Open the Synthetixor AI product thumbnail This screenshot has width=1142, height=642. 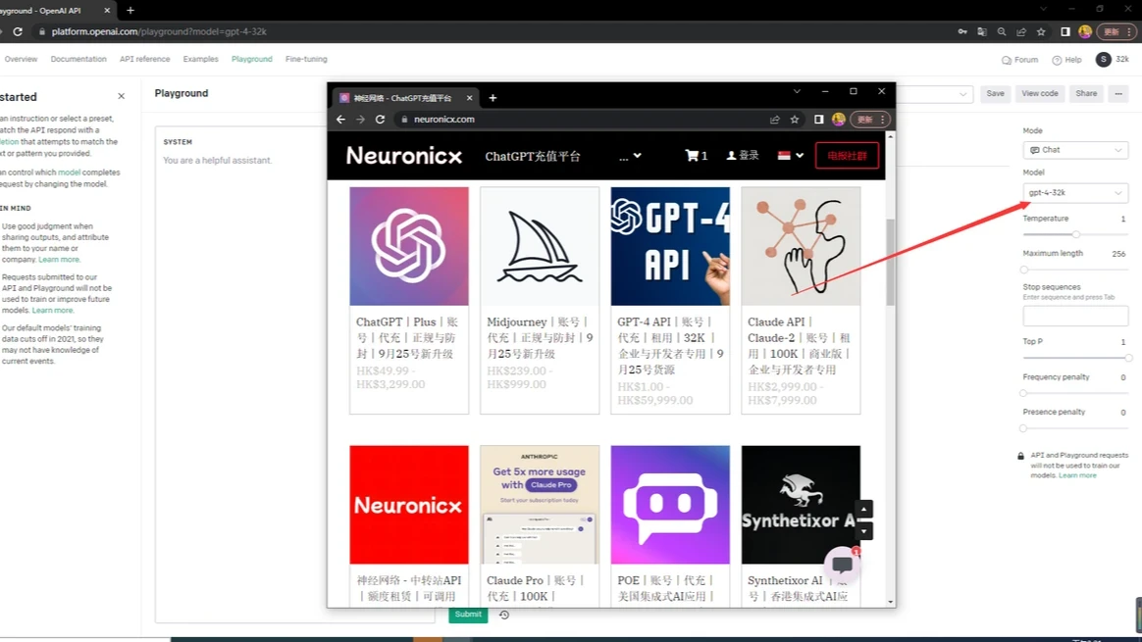801,505
